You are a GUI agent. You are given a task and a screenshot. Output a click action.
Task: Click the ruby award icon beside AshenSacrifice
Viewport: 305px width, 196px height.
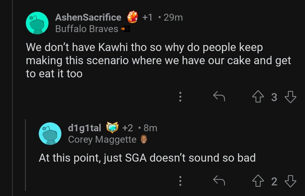pyautogui.click(x=132, y=17)
